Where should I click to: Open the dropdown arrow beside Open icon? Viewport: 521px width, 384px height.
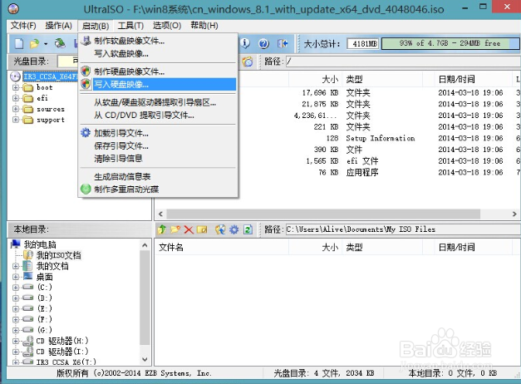pyautogui.click(x=46, y=43)
